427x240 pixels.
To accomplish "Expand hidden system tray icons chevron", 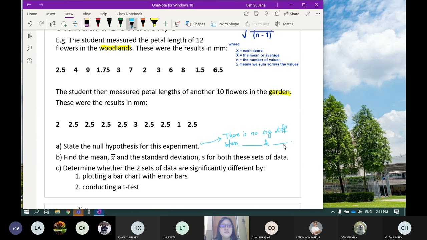I will (333, 212).
